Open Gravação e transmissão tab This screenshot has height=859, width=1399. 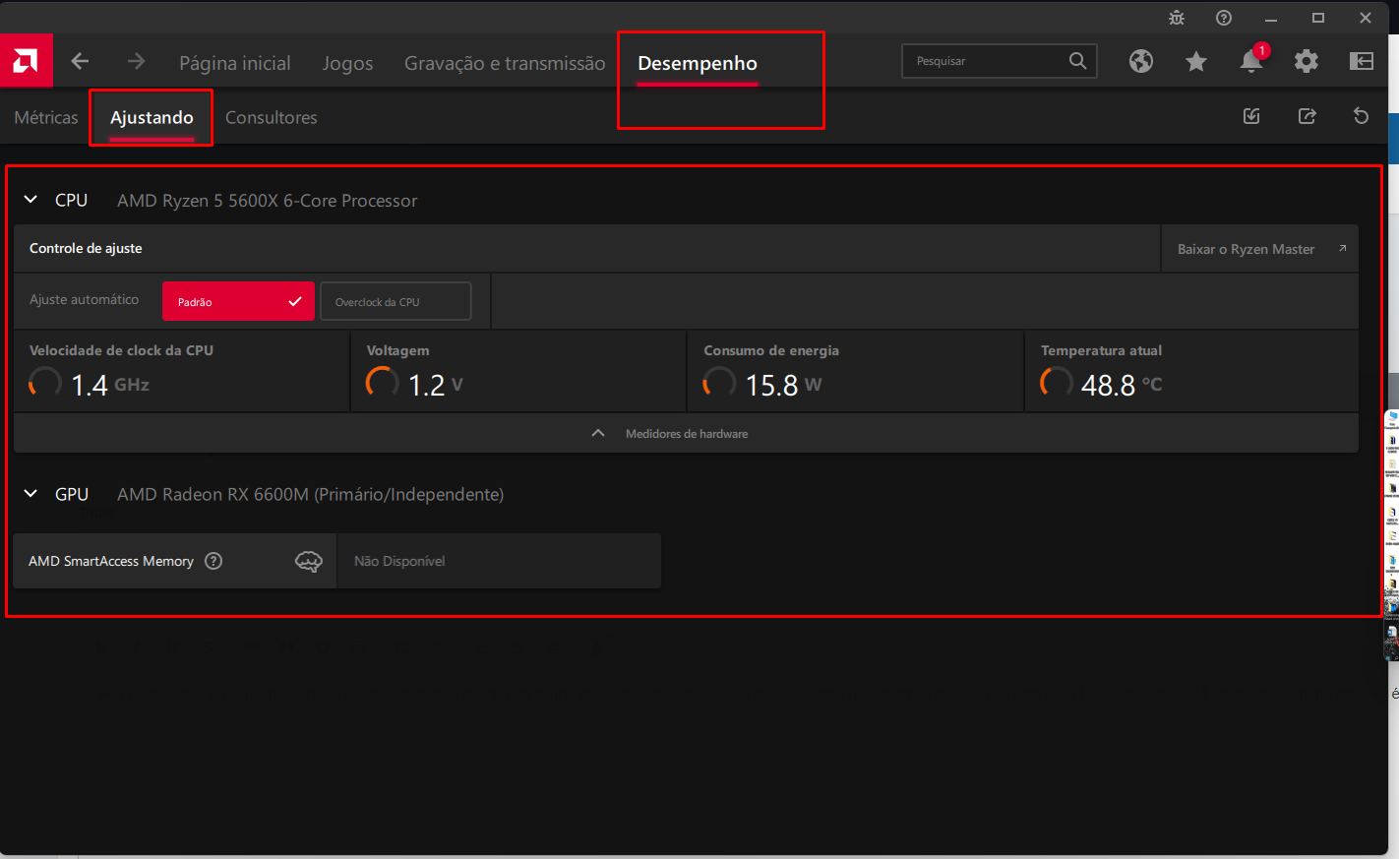pos(505,63)
